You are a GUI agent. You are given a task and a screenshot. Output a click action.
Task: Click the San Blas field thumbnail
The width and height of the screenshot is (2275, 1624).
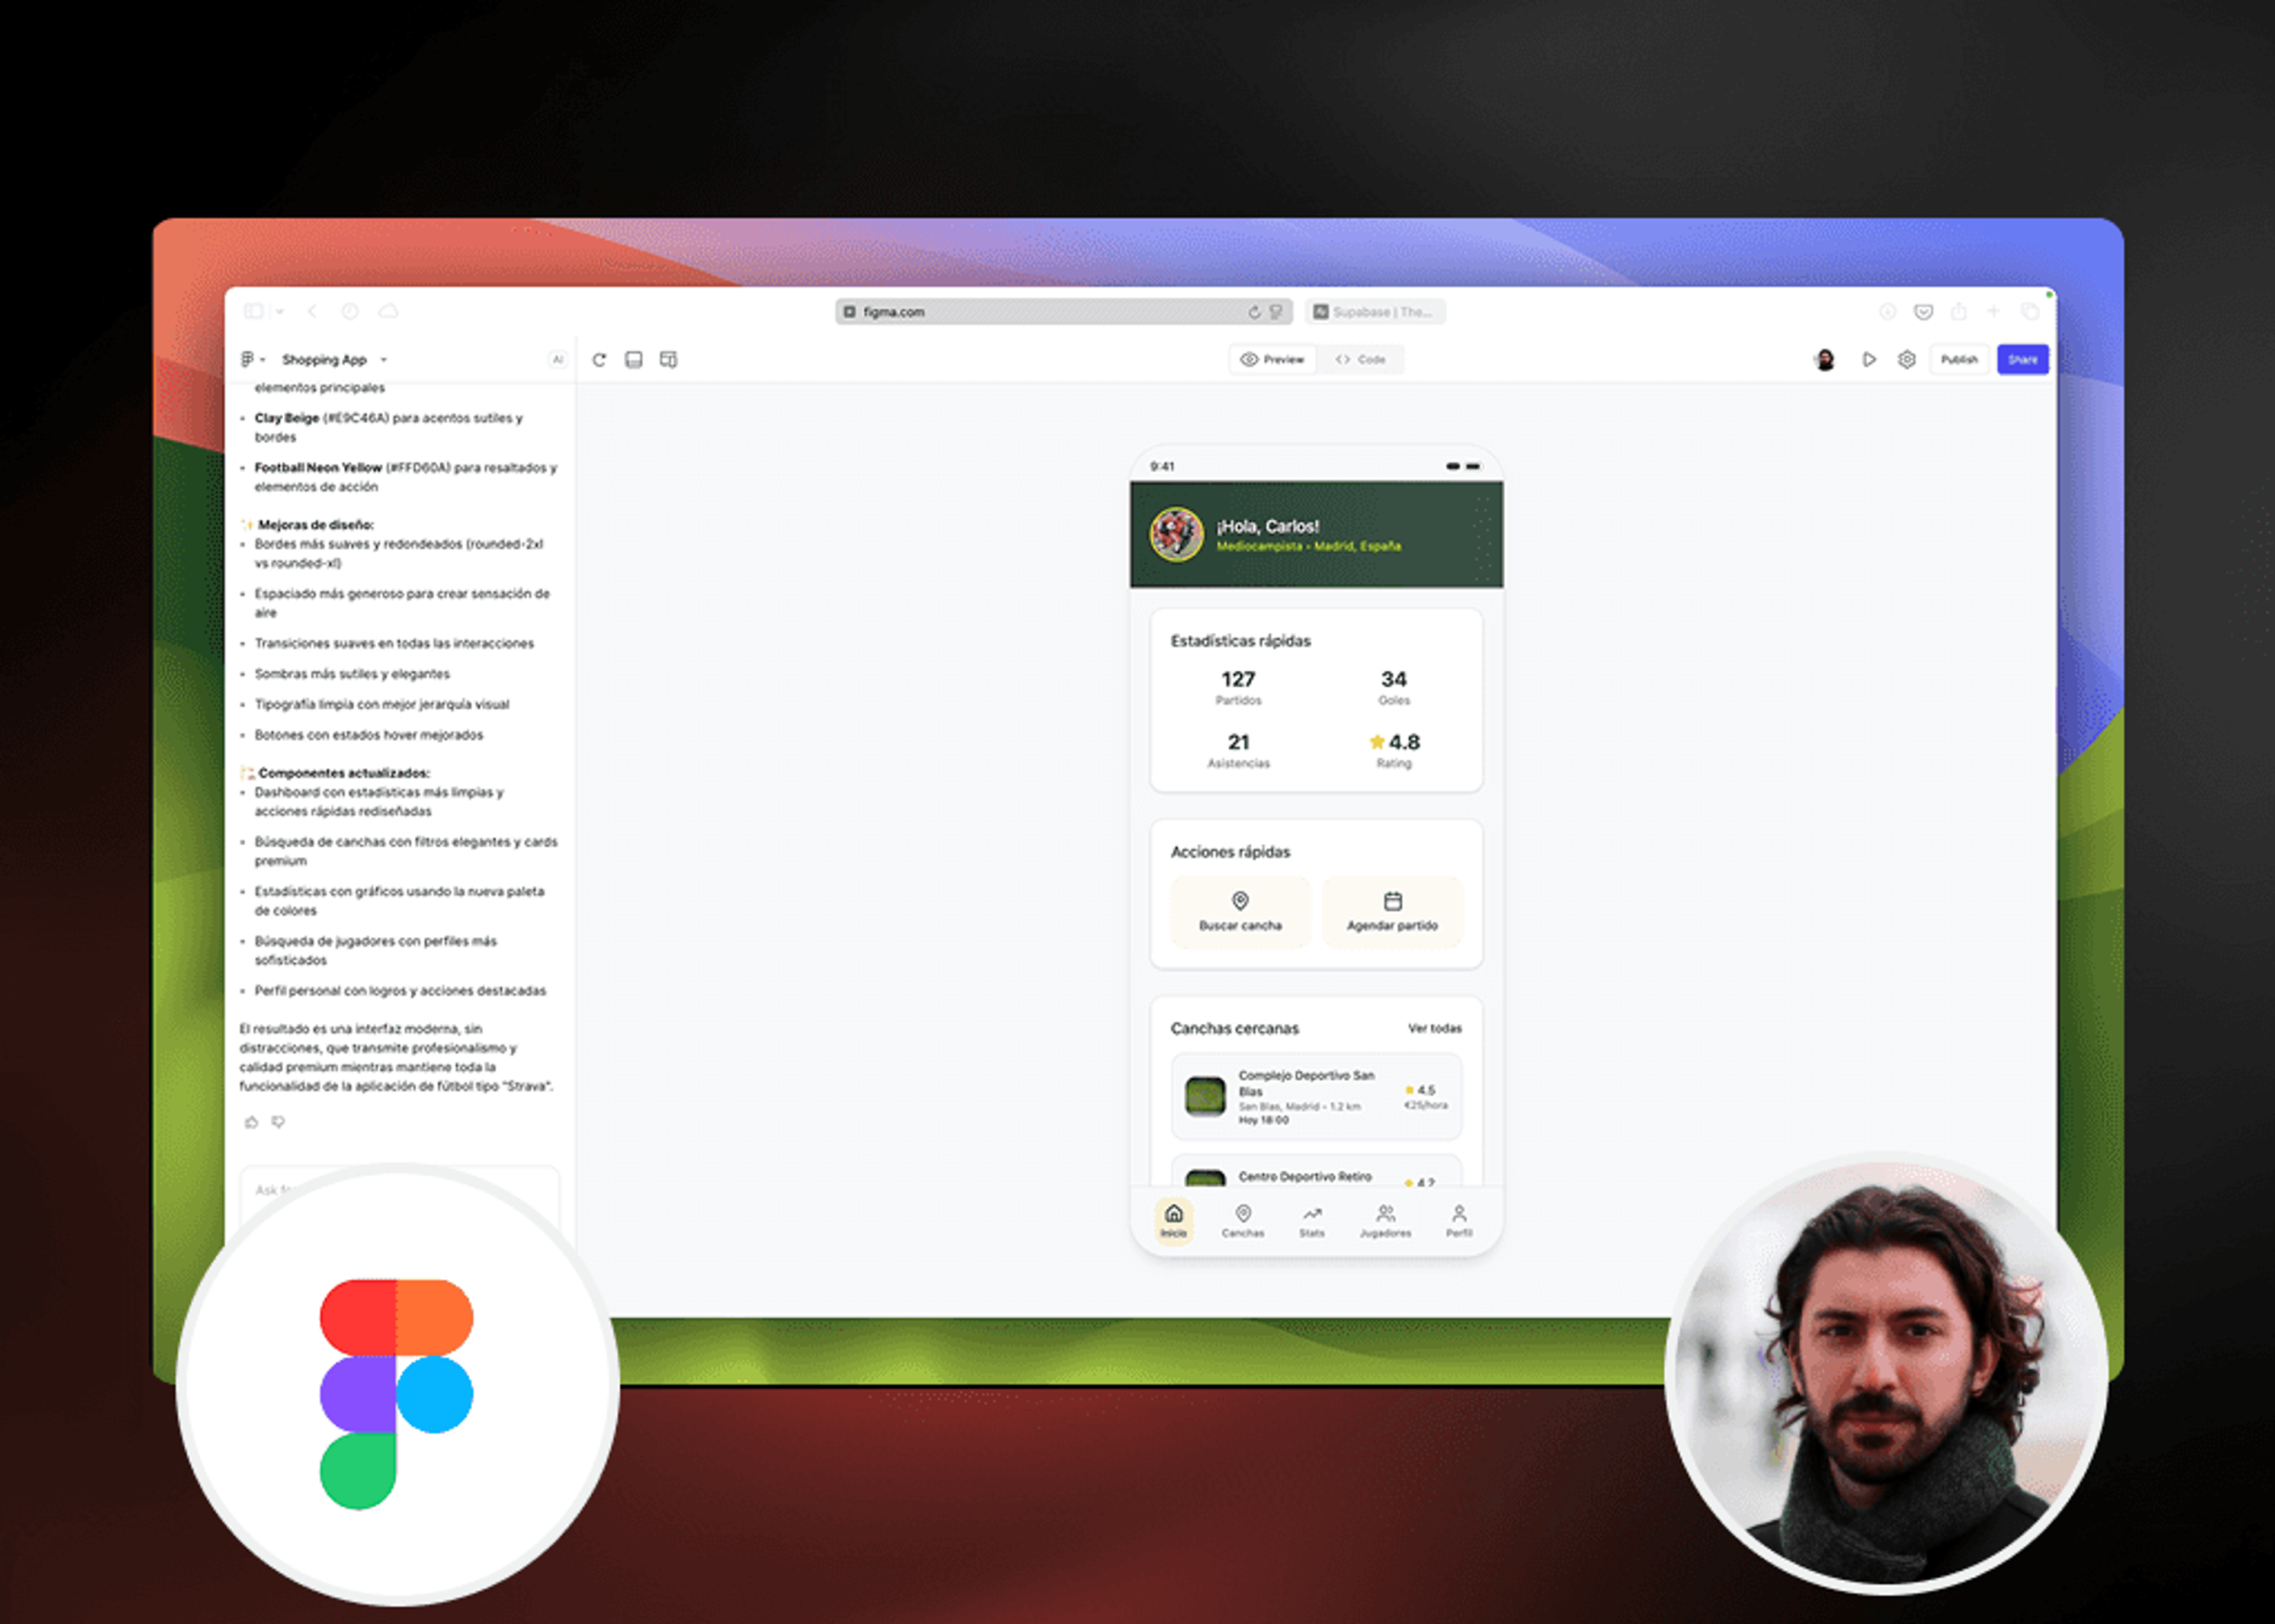(x=1205, y=1097)
